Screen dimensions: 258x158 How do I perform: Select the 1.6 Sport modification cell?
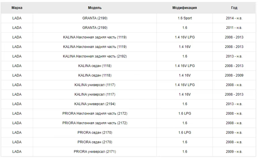[x=185, y=18]
